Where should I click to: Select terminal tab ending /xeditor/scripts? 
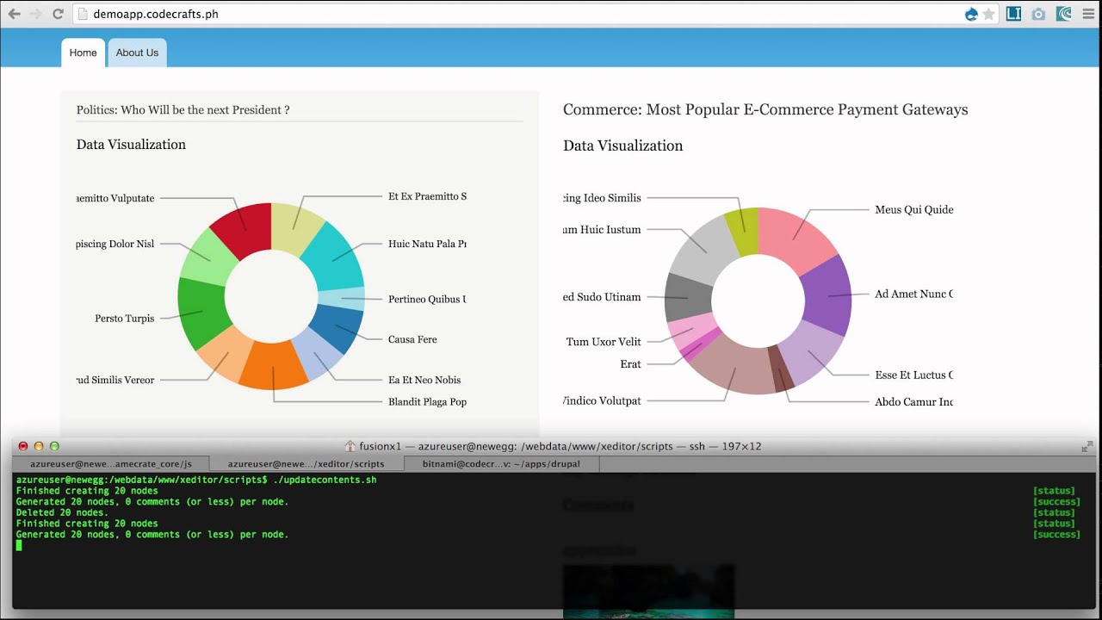coord(306,463)
